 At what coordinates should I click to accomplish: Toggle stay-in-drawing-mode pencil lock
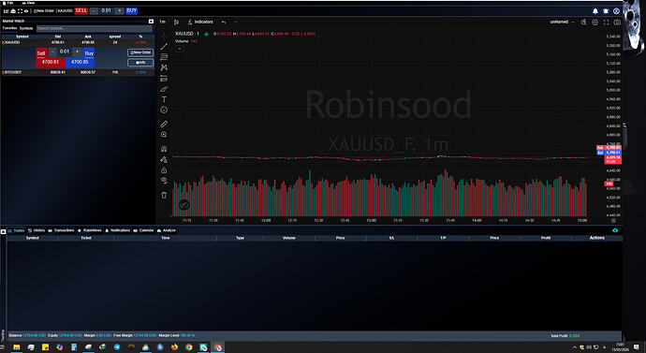(x=164, y=159)
